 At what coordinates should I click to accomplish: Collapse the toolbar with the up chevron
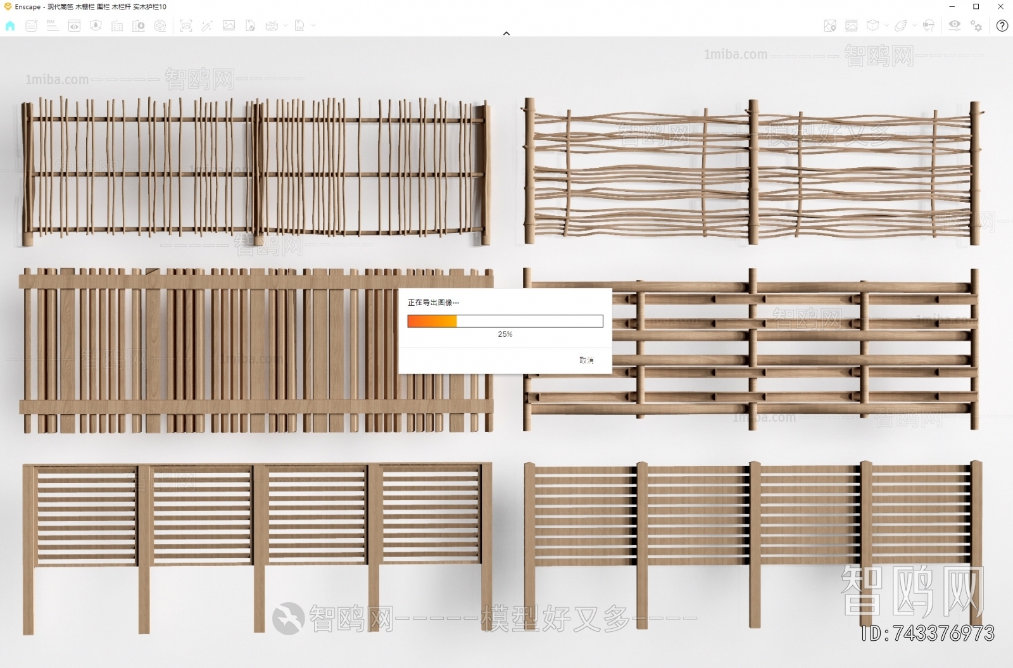507,34
